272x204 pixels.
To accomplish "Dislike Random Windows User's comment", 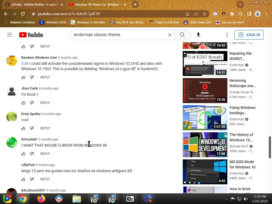I will [32, 77].
